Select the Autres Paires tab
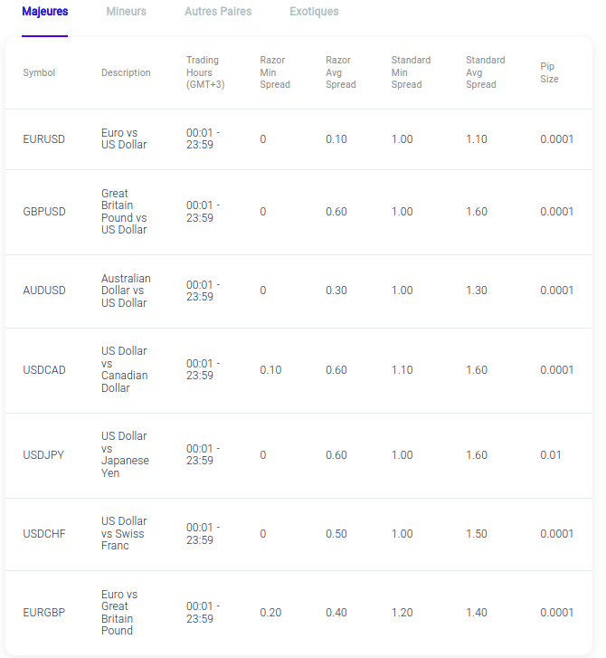 point(218,12)
